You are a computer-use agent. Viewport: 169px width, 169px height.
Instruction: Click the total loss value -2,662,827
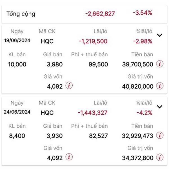click(100, 14)
